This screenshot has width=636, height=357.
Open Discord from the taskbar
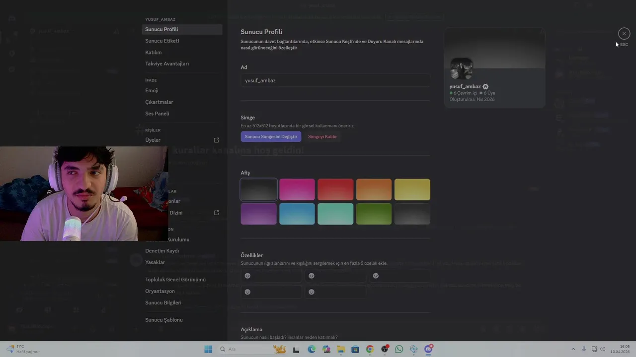[428, 349]
